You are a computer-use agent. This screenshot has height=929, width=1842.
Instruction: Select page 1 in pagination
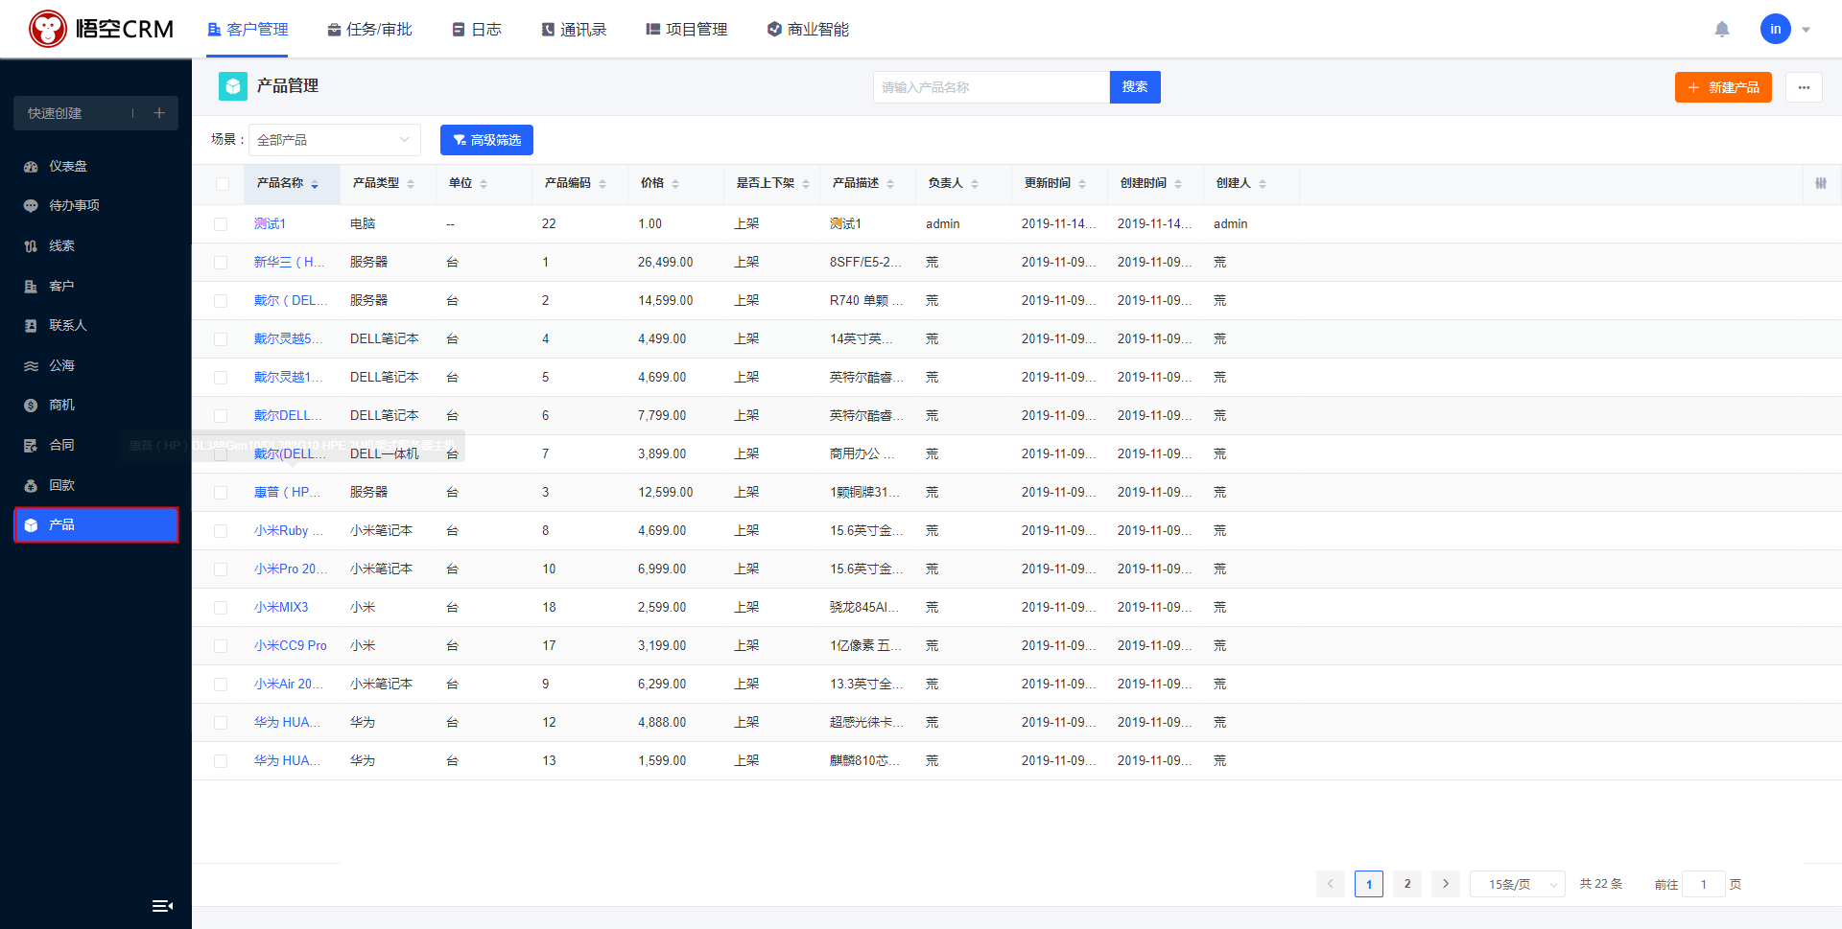1369,884
